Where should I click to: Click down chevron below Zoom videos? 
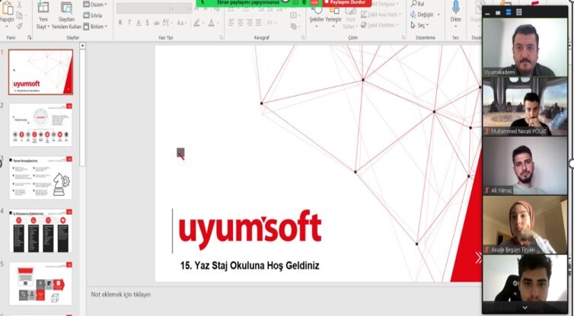pos(525,308)
